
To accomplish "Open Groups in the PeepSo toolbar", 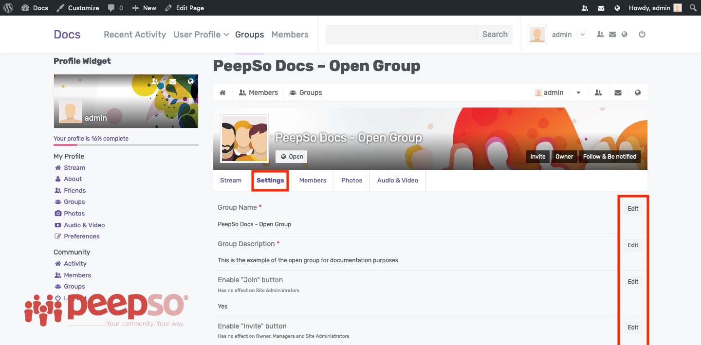I will (306, 92).
